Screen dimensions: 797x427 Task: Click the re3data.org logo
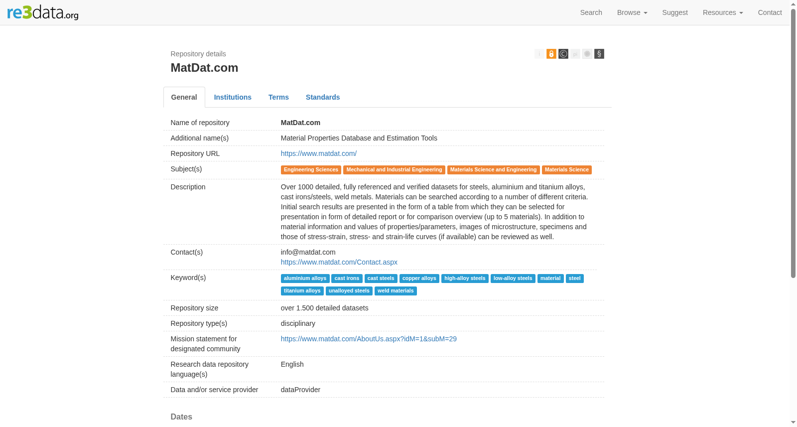tap(43, 12)
